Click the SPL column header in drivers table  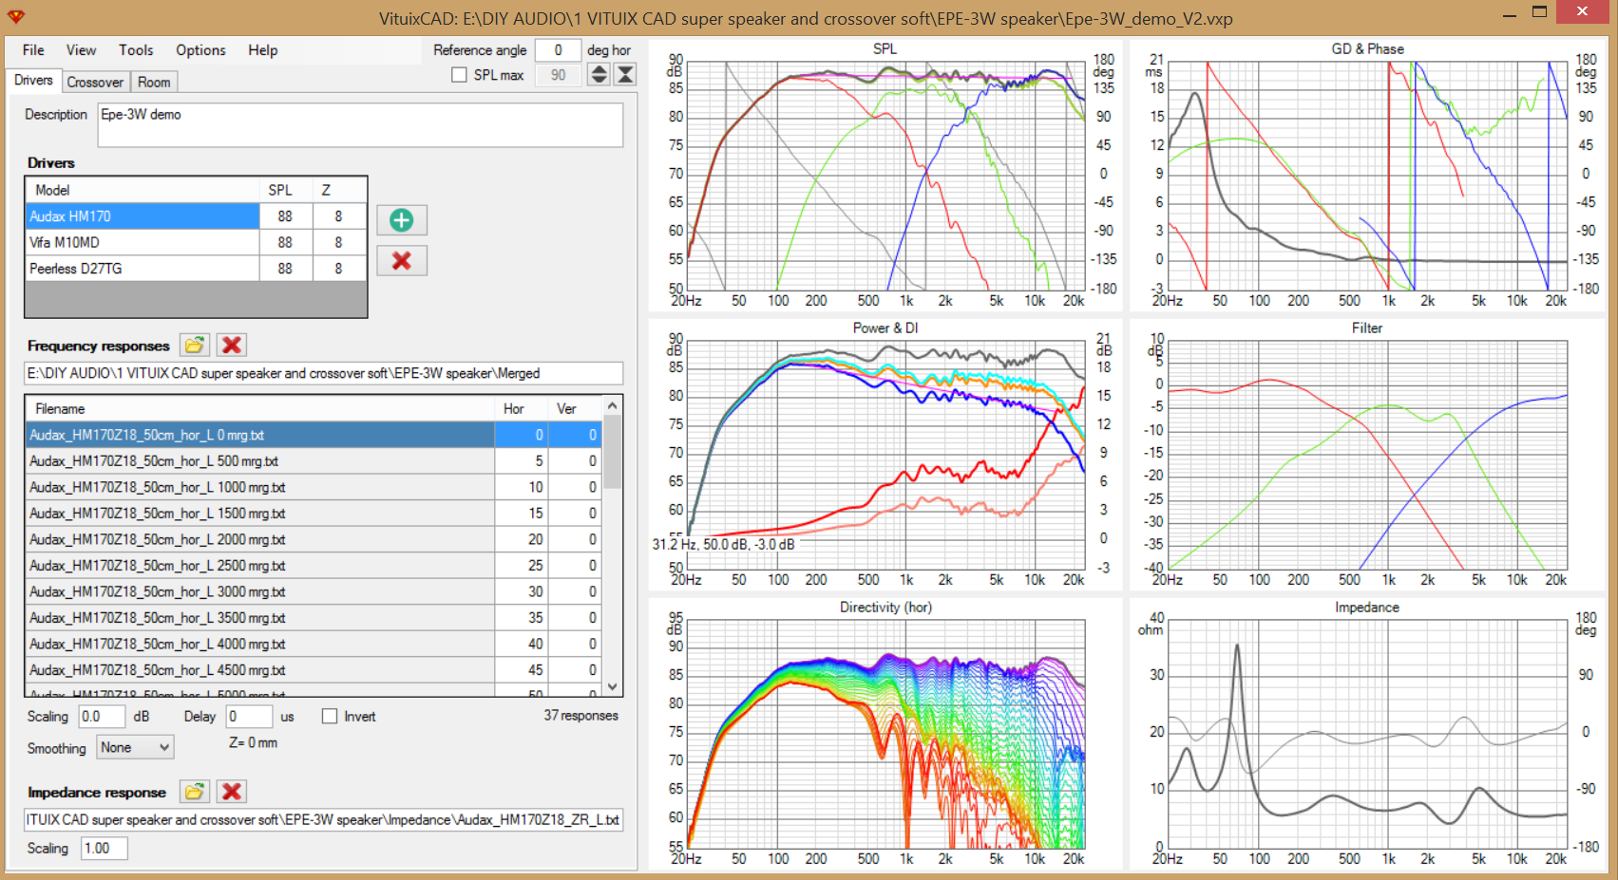click(x=285, y=190)
